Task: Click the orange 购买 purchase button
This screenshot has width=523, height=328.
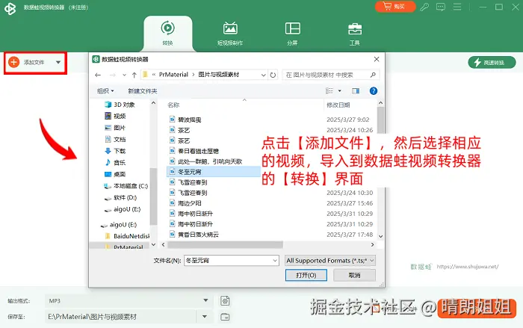Action: [x=395, y=7]
